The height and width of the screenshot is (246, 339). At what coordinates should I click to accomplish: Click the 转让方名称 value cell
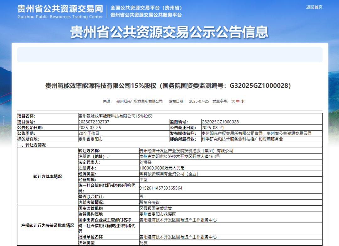(x=231, y=151)
